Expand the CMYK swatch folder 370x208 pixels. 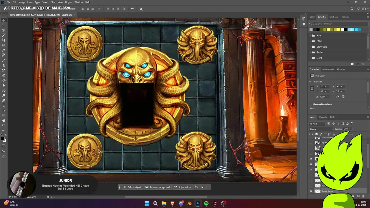310,41
